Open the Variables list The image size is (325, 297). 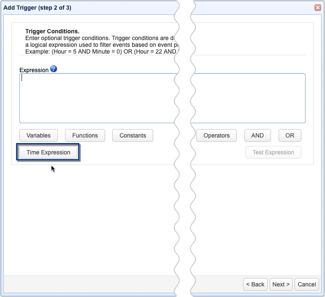tap(38, 135)
